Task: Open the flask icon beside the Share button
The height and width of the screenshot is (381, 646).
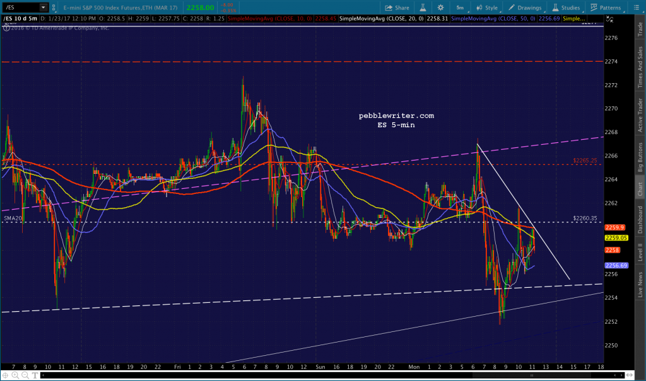Action: (x=423, y=8)
